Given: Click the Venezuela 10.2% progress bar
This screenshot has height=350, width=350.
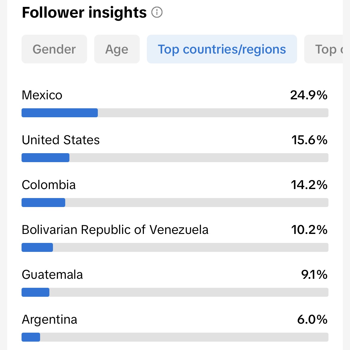Looking at the screenshot, I should [175, 247].
